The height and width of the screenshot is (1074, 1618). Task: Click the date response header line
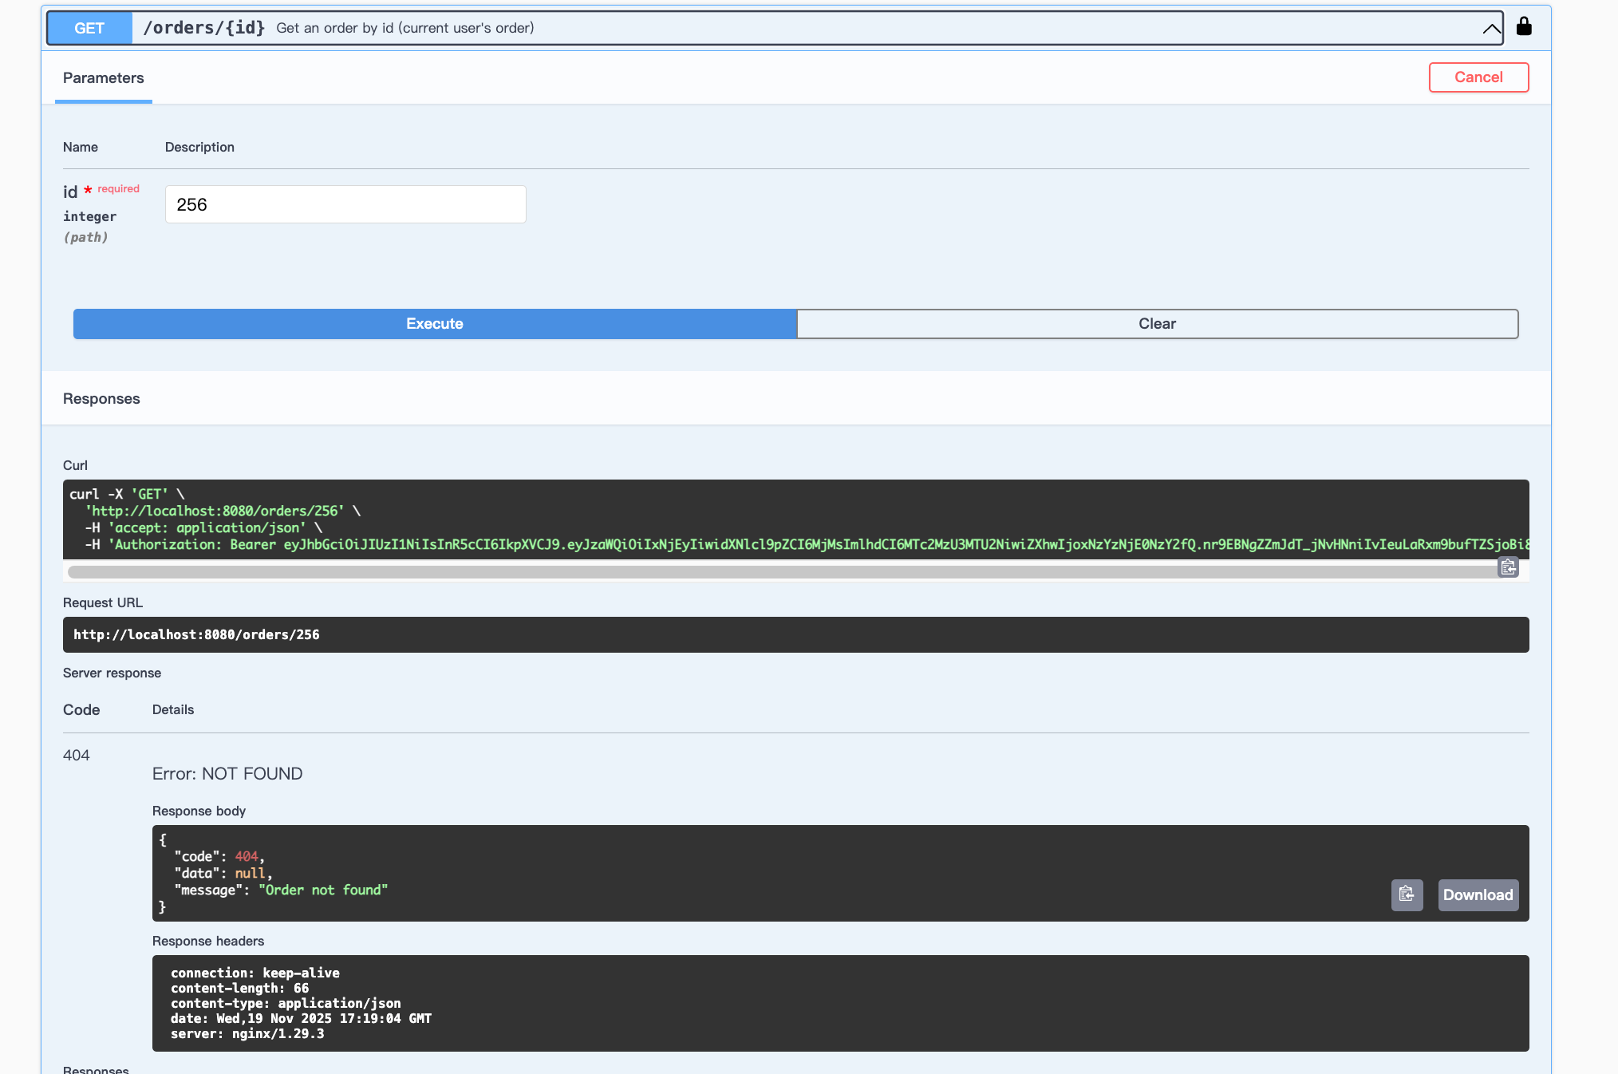[x=301, y=1019]
